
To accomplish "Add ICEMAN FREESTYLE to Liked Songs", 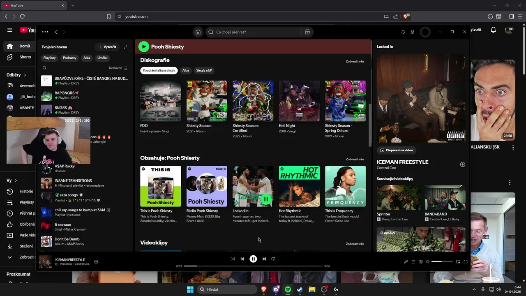I will pos(462,164).
